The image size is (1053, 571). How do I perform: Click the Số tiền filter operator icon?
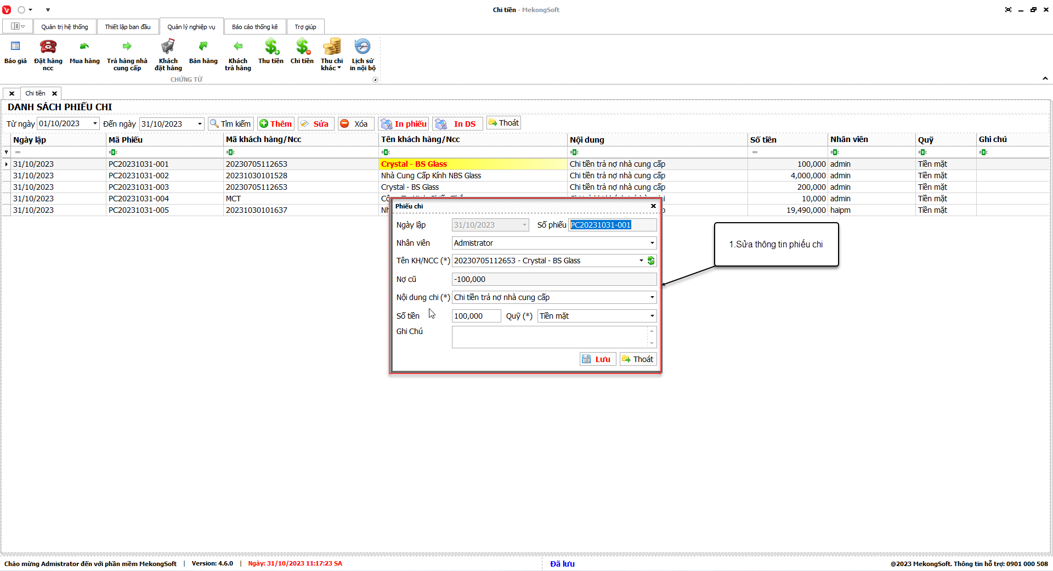point(755,152)
